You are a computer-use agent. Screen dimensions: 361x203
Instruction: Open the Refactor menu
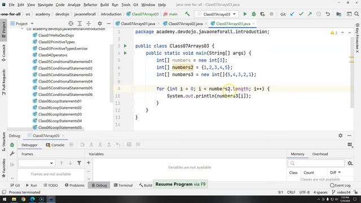pyautogui.click(x=90, y=5)
